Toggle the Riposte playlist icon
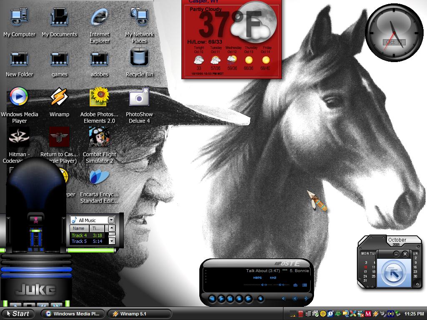427x320 pixels. [x=304, y=285]
